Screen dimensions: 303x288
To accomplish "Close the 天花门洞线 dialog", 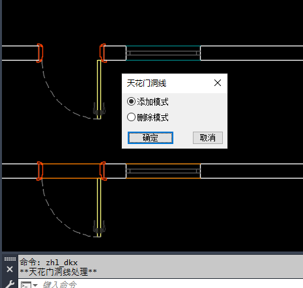I will 218,83.
